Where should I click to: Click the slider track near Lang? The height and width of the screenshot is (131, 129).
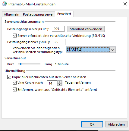[39, 64]
